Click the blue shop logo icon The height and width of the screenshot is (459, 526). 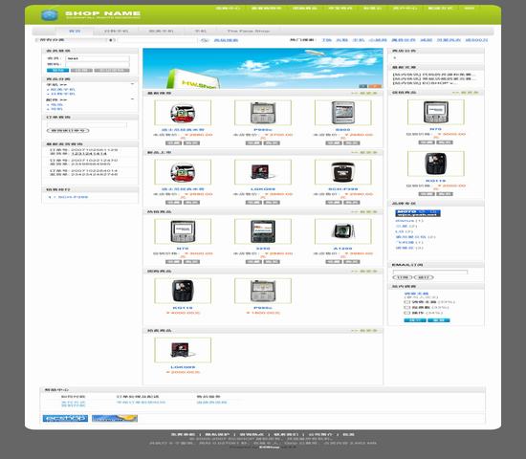pyautogui.click(x=49, y=14)
